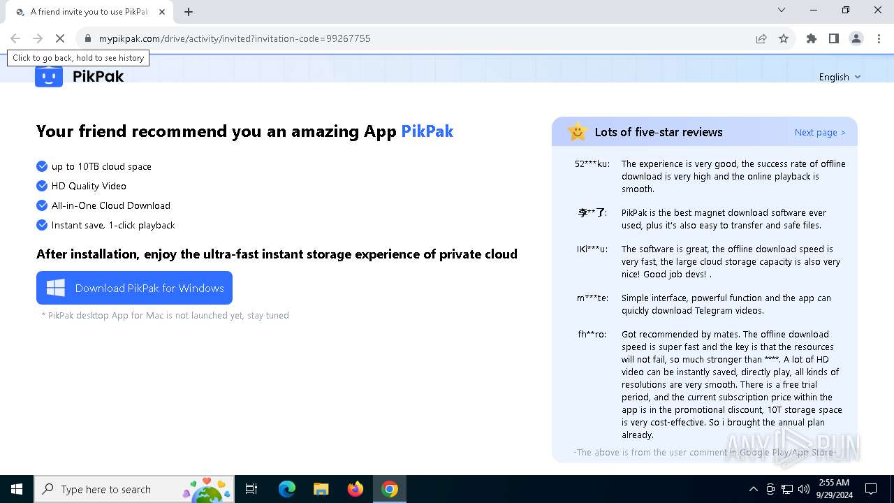Click the PikPak brand name in heading
The height and width of the screenshot is (503, 894).
pyautogui.click(x=427, y=131)
